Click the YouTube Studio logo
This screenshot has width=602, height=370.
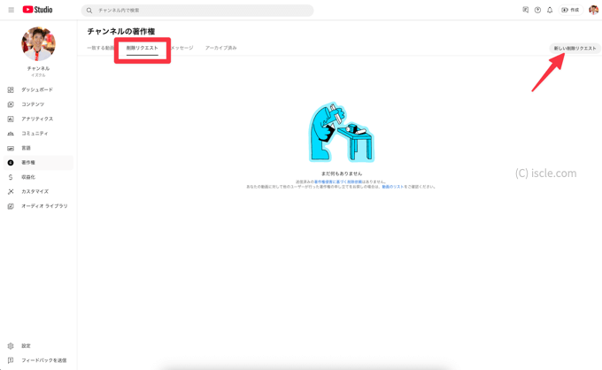[x=38, y=10]
